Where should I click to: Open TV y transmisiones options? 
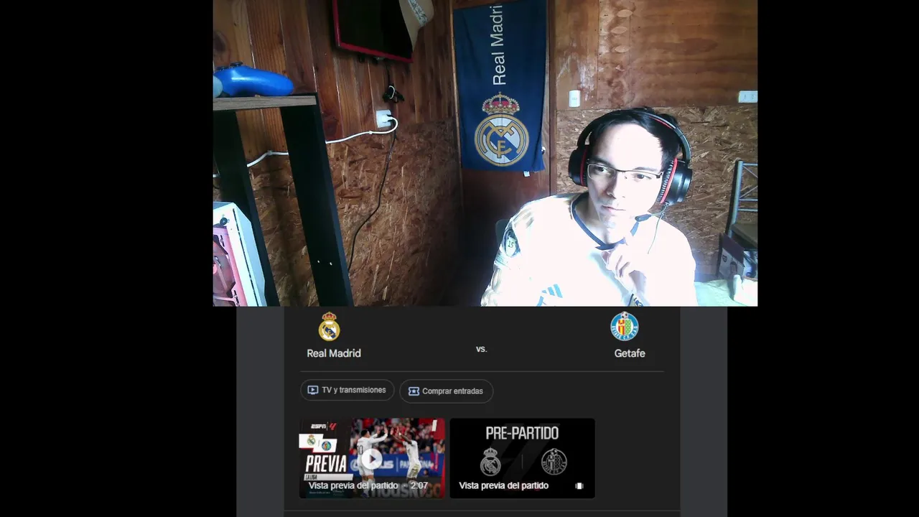[x=347, y=390]
